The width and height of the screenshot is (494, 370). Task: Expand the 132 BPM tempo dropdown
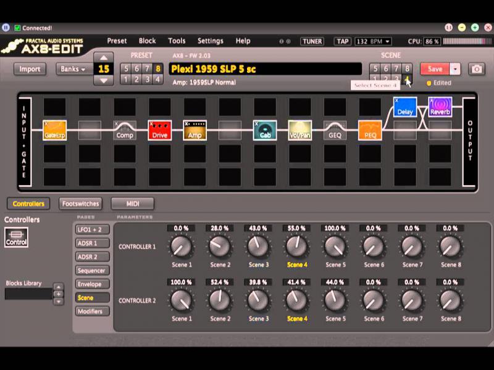[x=373, y=41]
